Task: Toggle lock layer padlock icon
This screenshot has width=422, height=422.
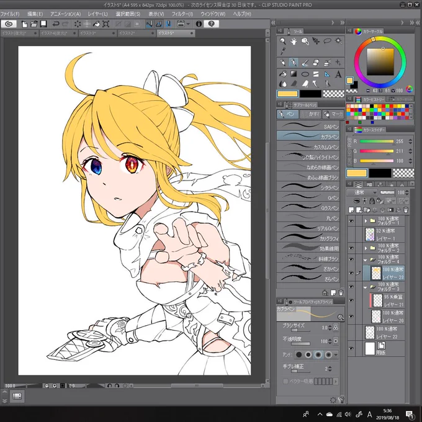Action: [x=372, y=201]
